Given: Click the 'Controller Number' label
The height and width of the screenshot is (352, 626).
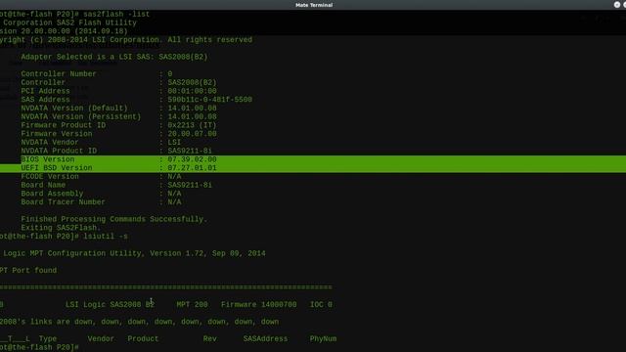Looking at the screenshot, I should [59, 74].
